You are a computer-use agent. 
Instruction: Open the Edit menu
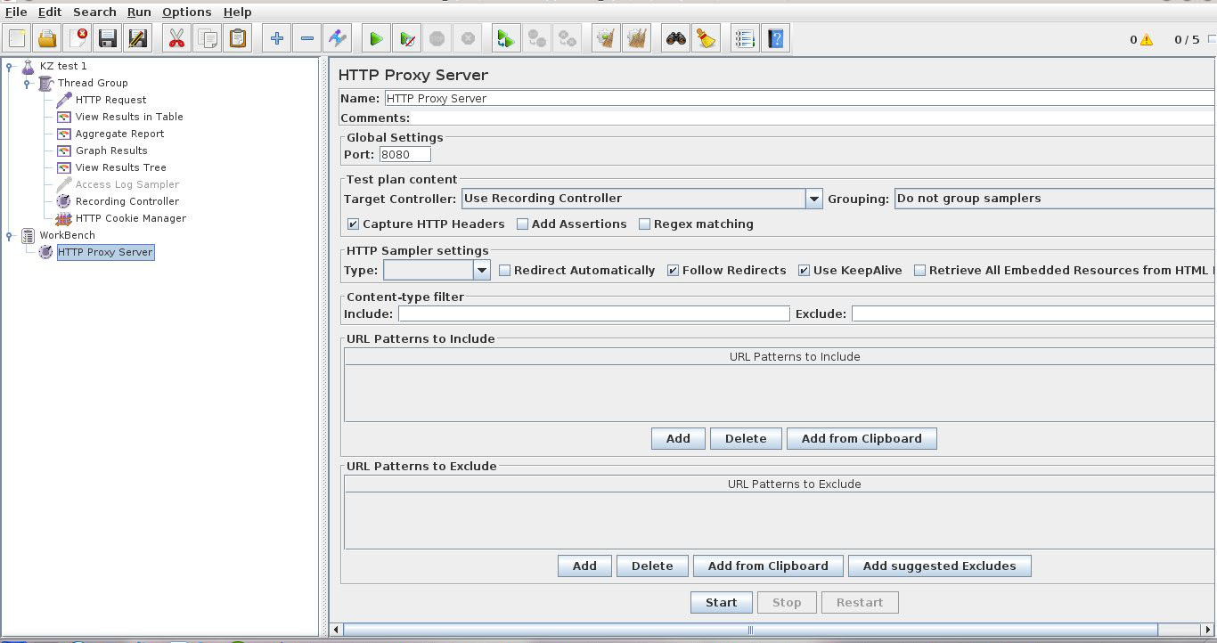click(x=50, y=12)
